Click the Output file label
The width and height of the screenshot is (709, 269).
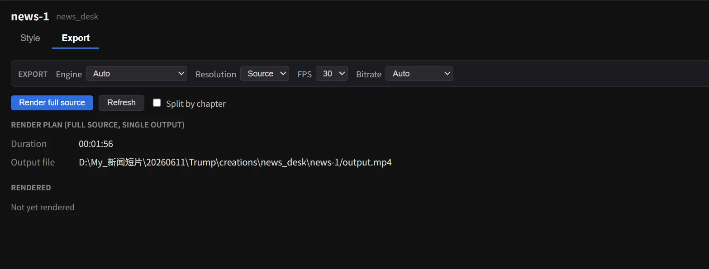click(33, 162)
